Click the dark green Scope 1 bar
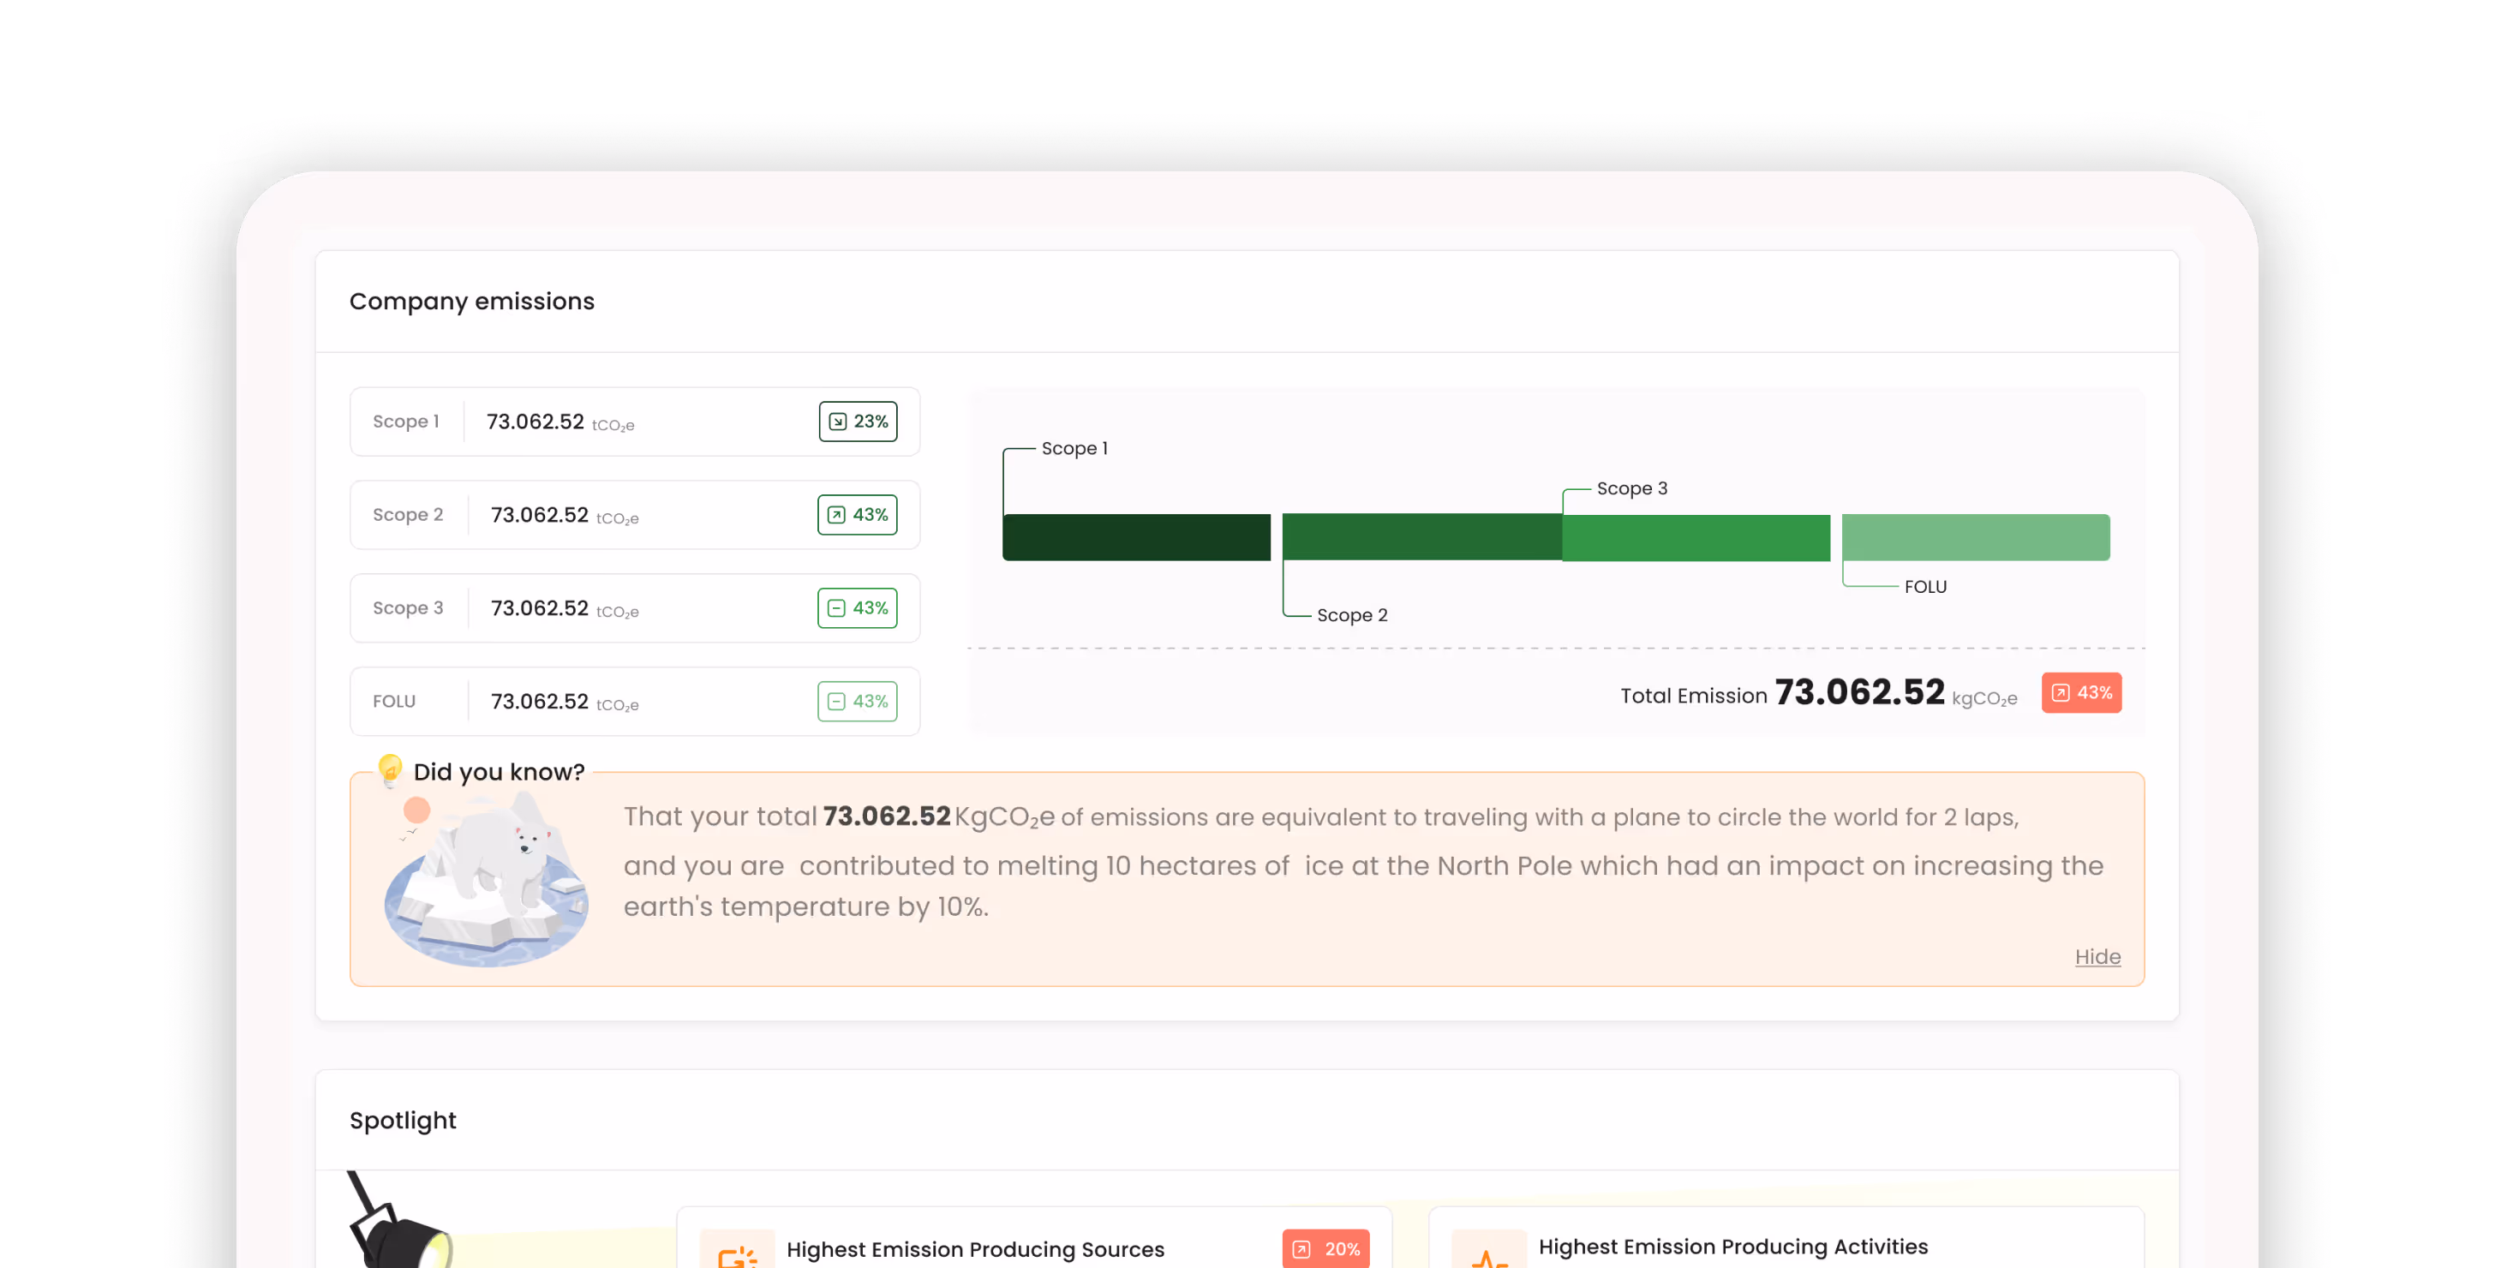The image size is (2495, 1268). (x=1136, y=538)
